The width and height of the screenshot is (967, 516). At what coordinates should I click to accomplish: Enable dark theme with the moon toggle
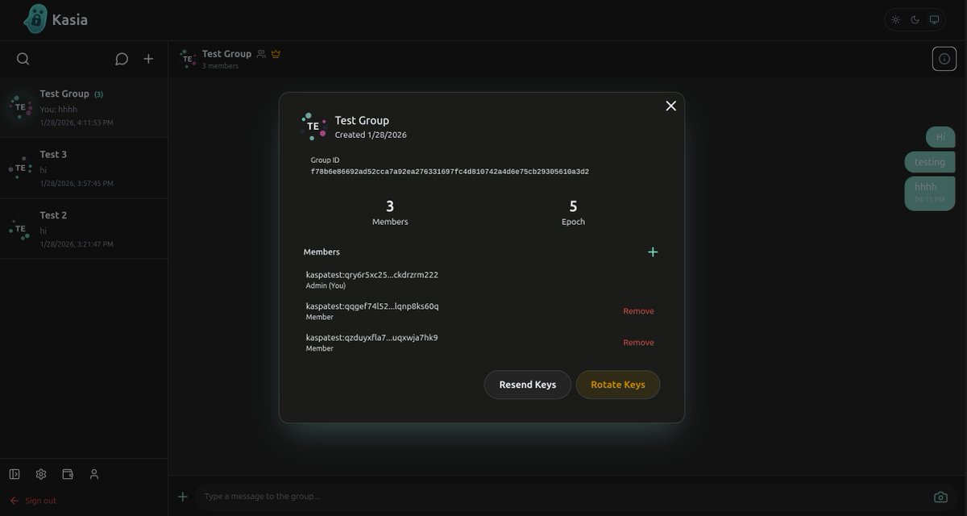[x=915, y=19]
